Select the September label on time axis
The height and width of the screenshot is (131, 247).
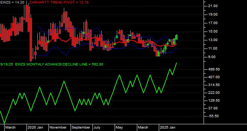coord(81,127)
